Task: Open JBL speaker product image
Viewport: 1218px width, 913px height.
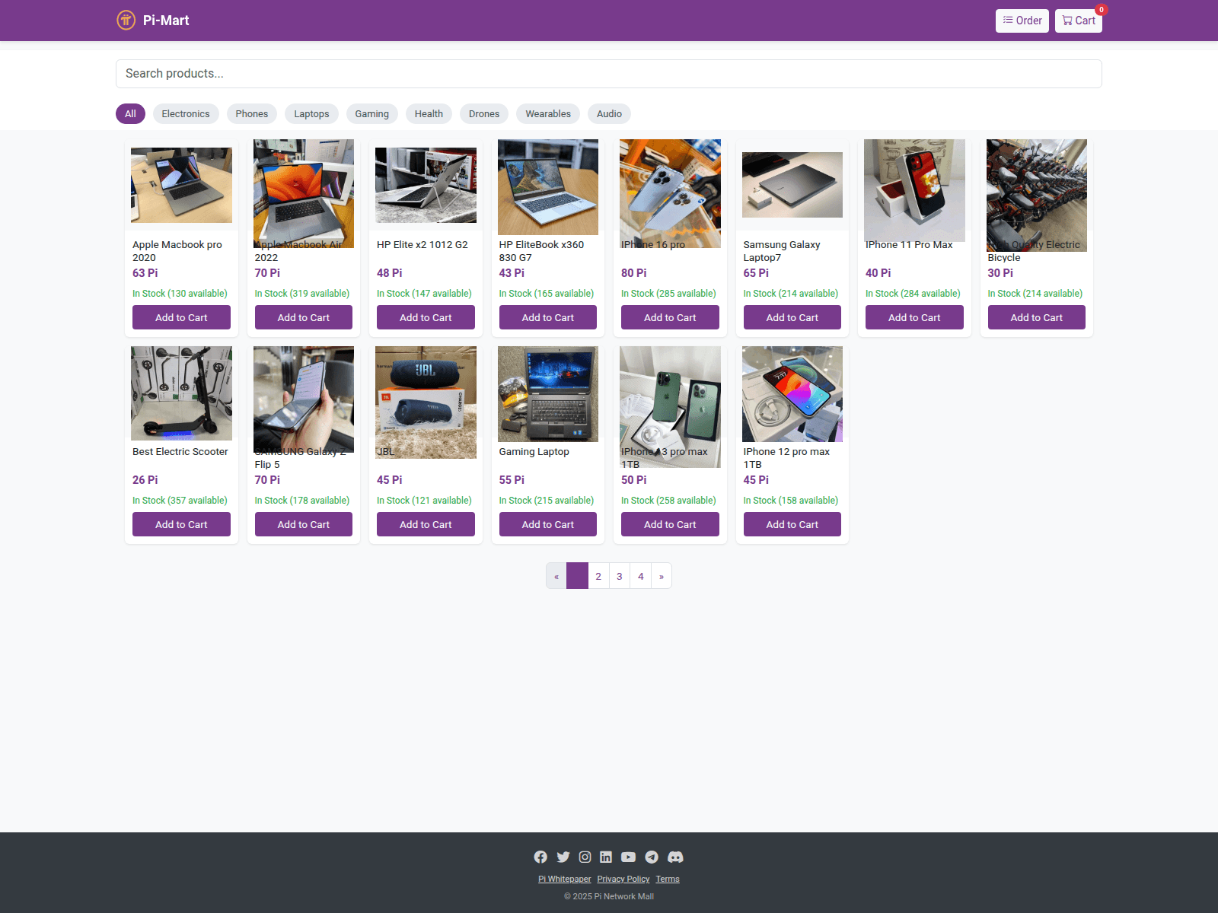Action: (426, 402)
